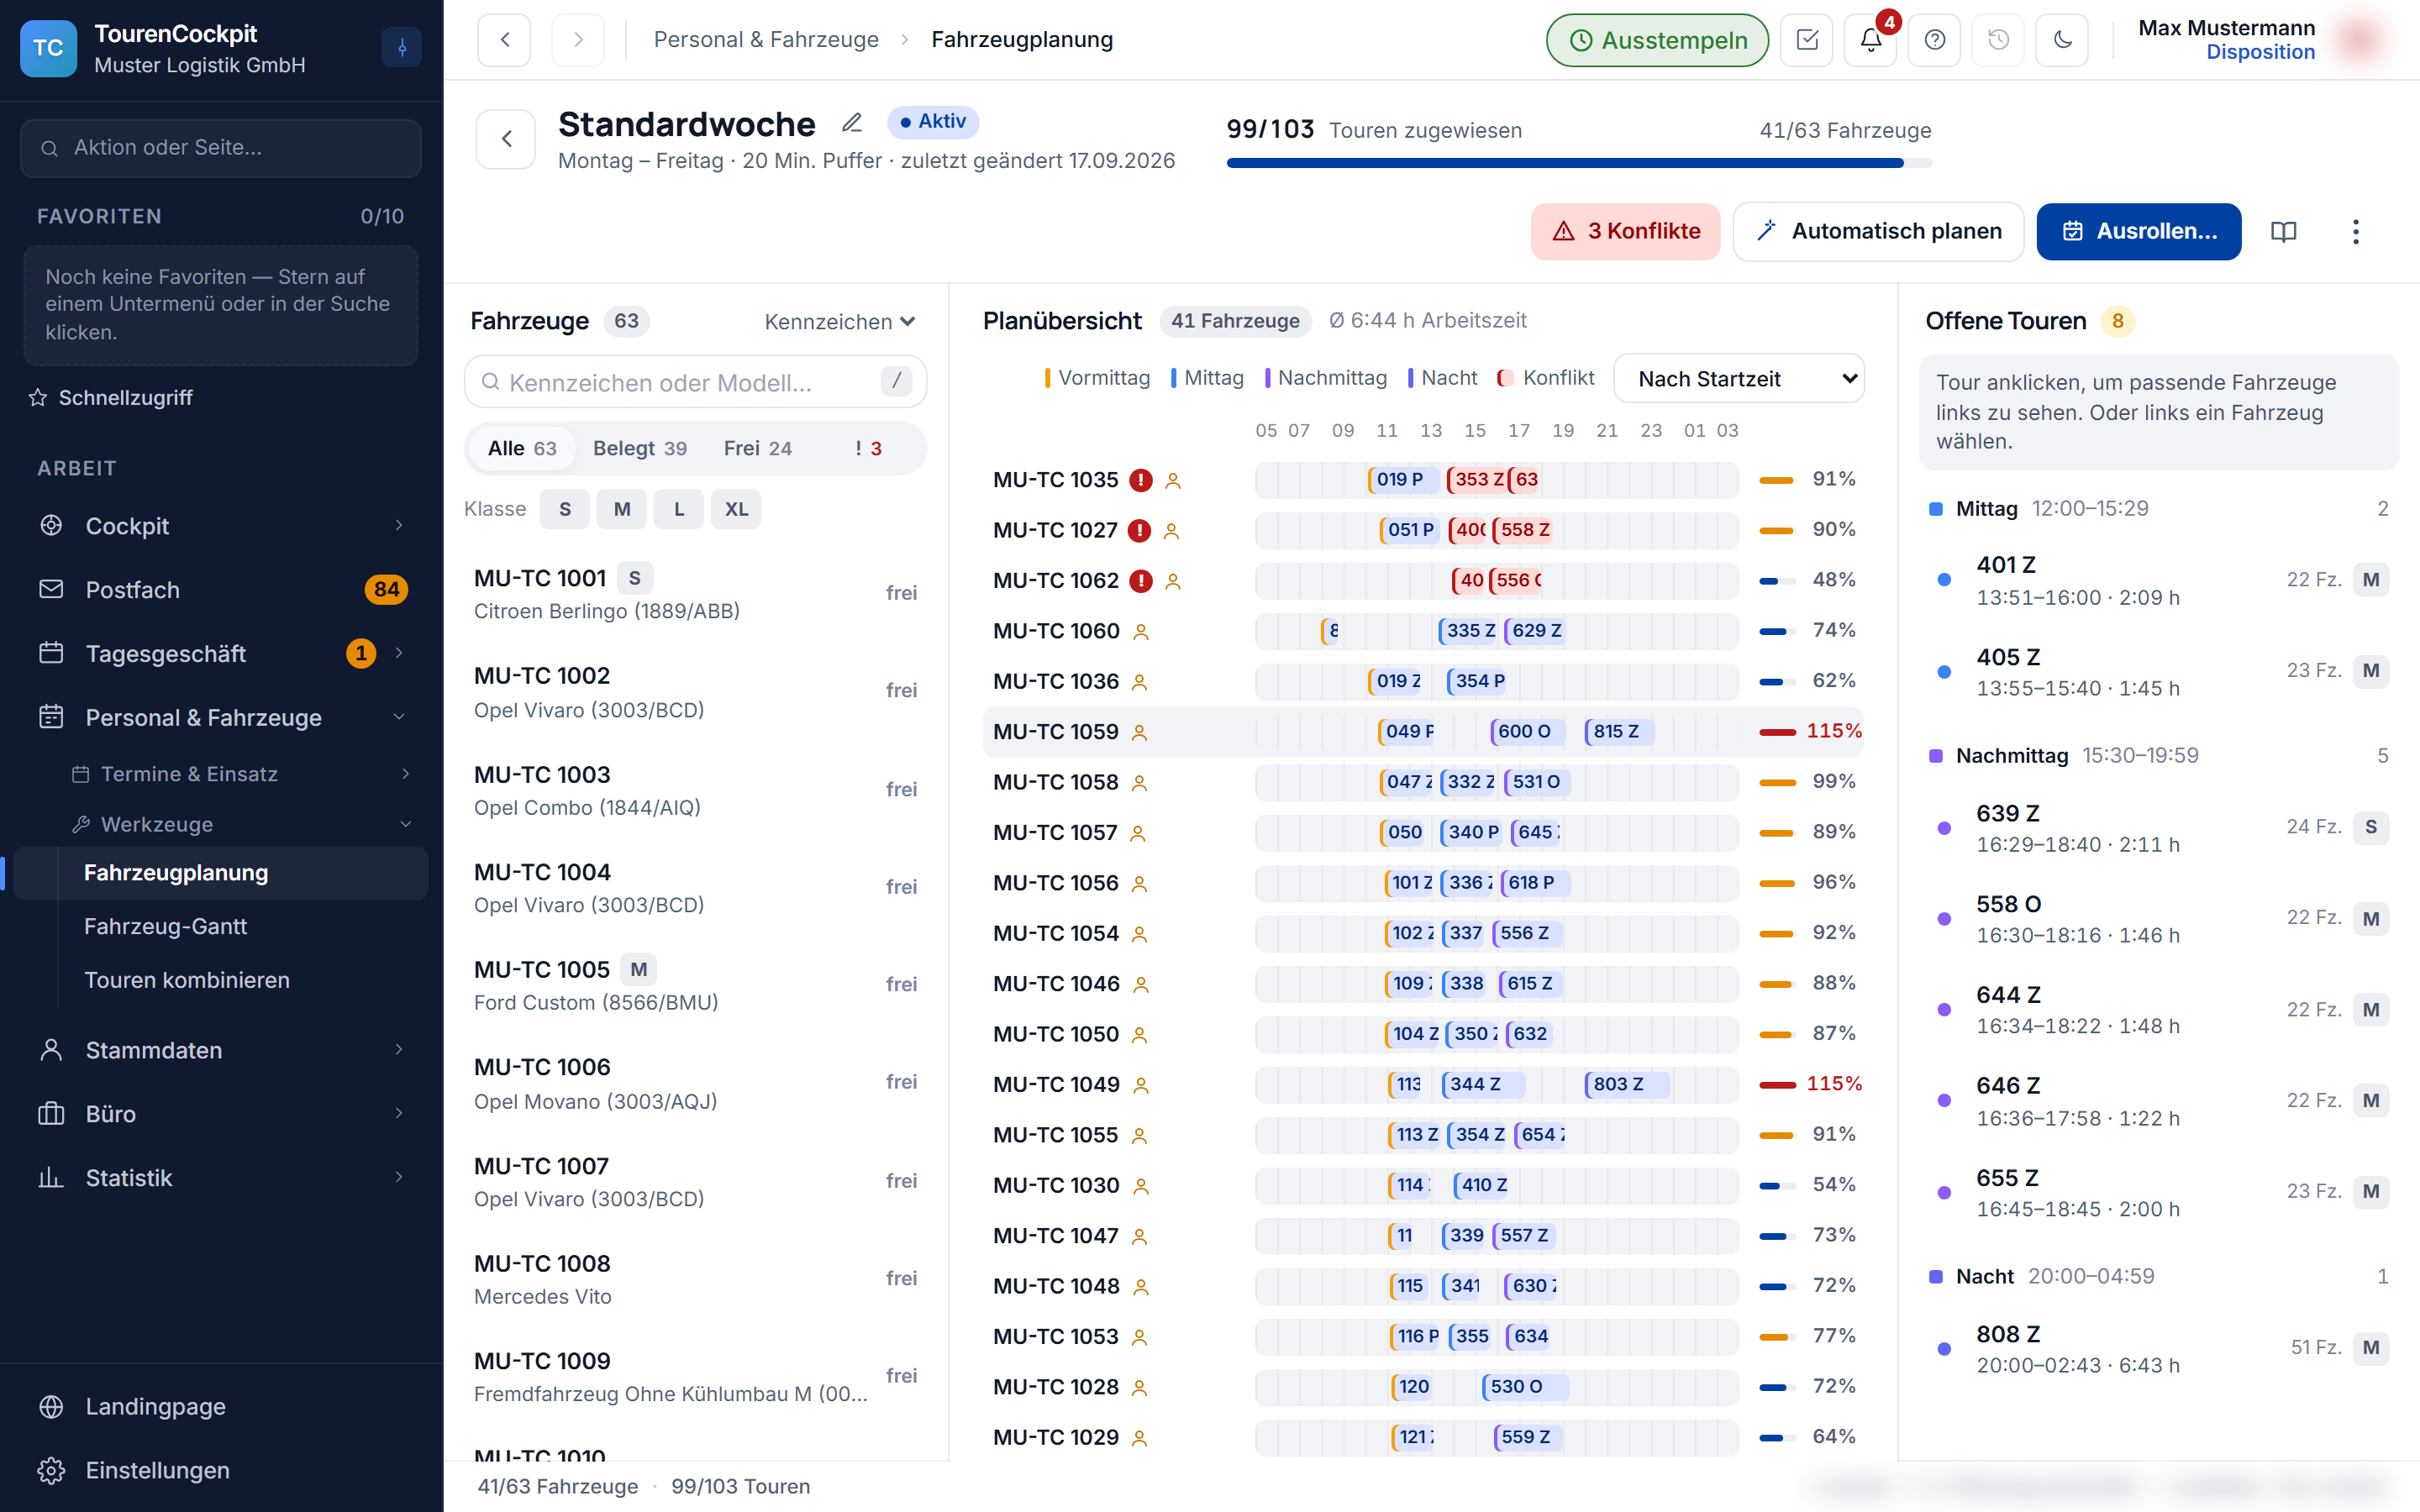Open the help question-mark icon

1934,40
